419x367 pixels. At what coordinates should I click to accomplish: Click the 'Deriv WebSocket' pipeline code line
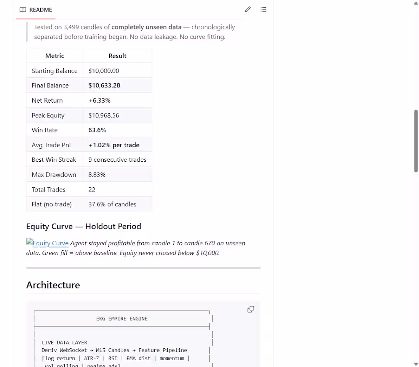(114, 350)
